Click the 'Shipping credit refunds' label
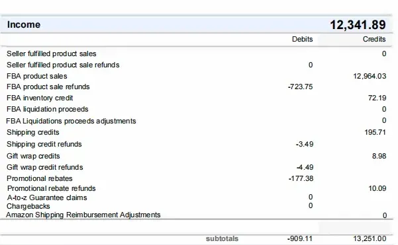The height and width of the screenshot is (245, 398). [x=44, y=144]
